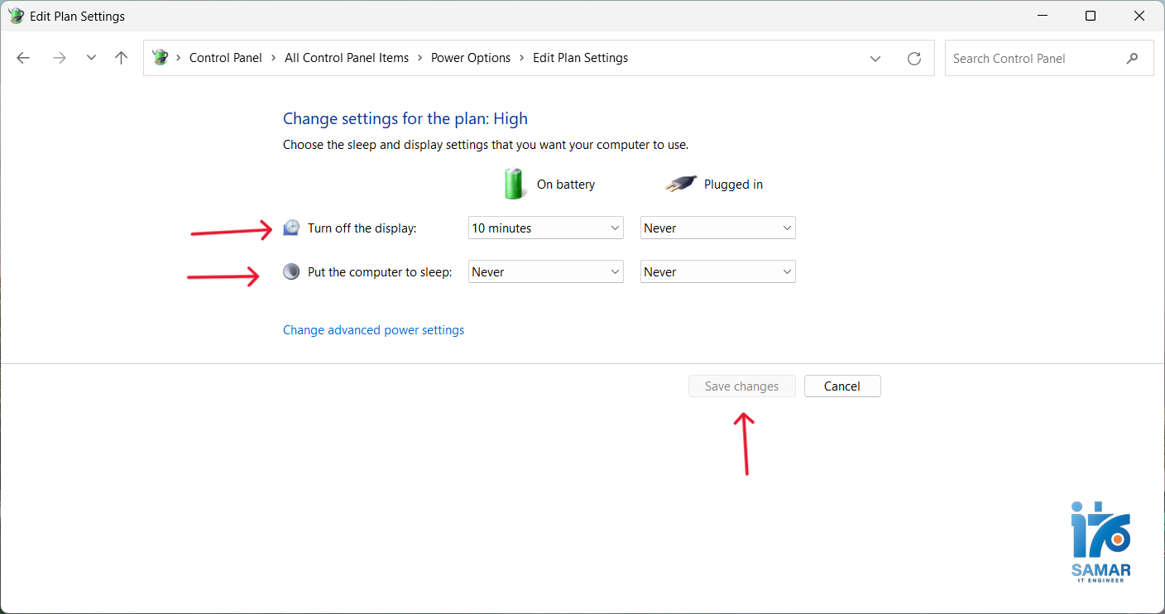Click the power plug icon
This screenshot has width=1165, height=614.
681,184
